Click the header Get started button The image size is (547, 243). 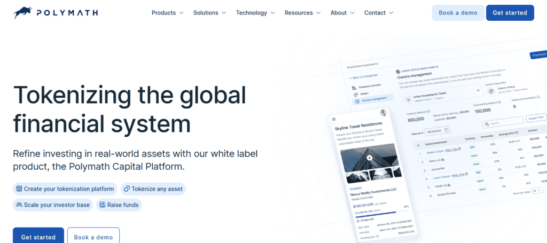coord(510,13)
